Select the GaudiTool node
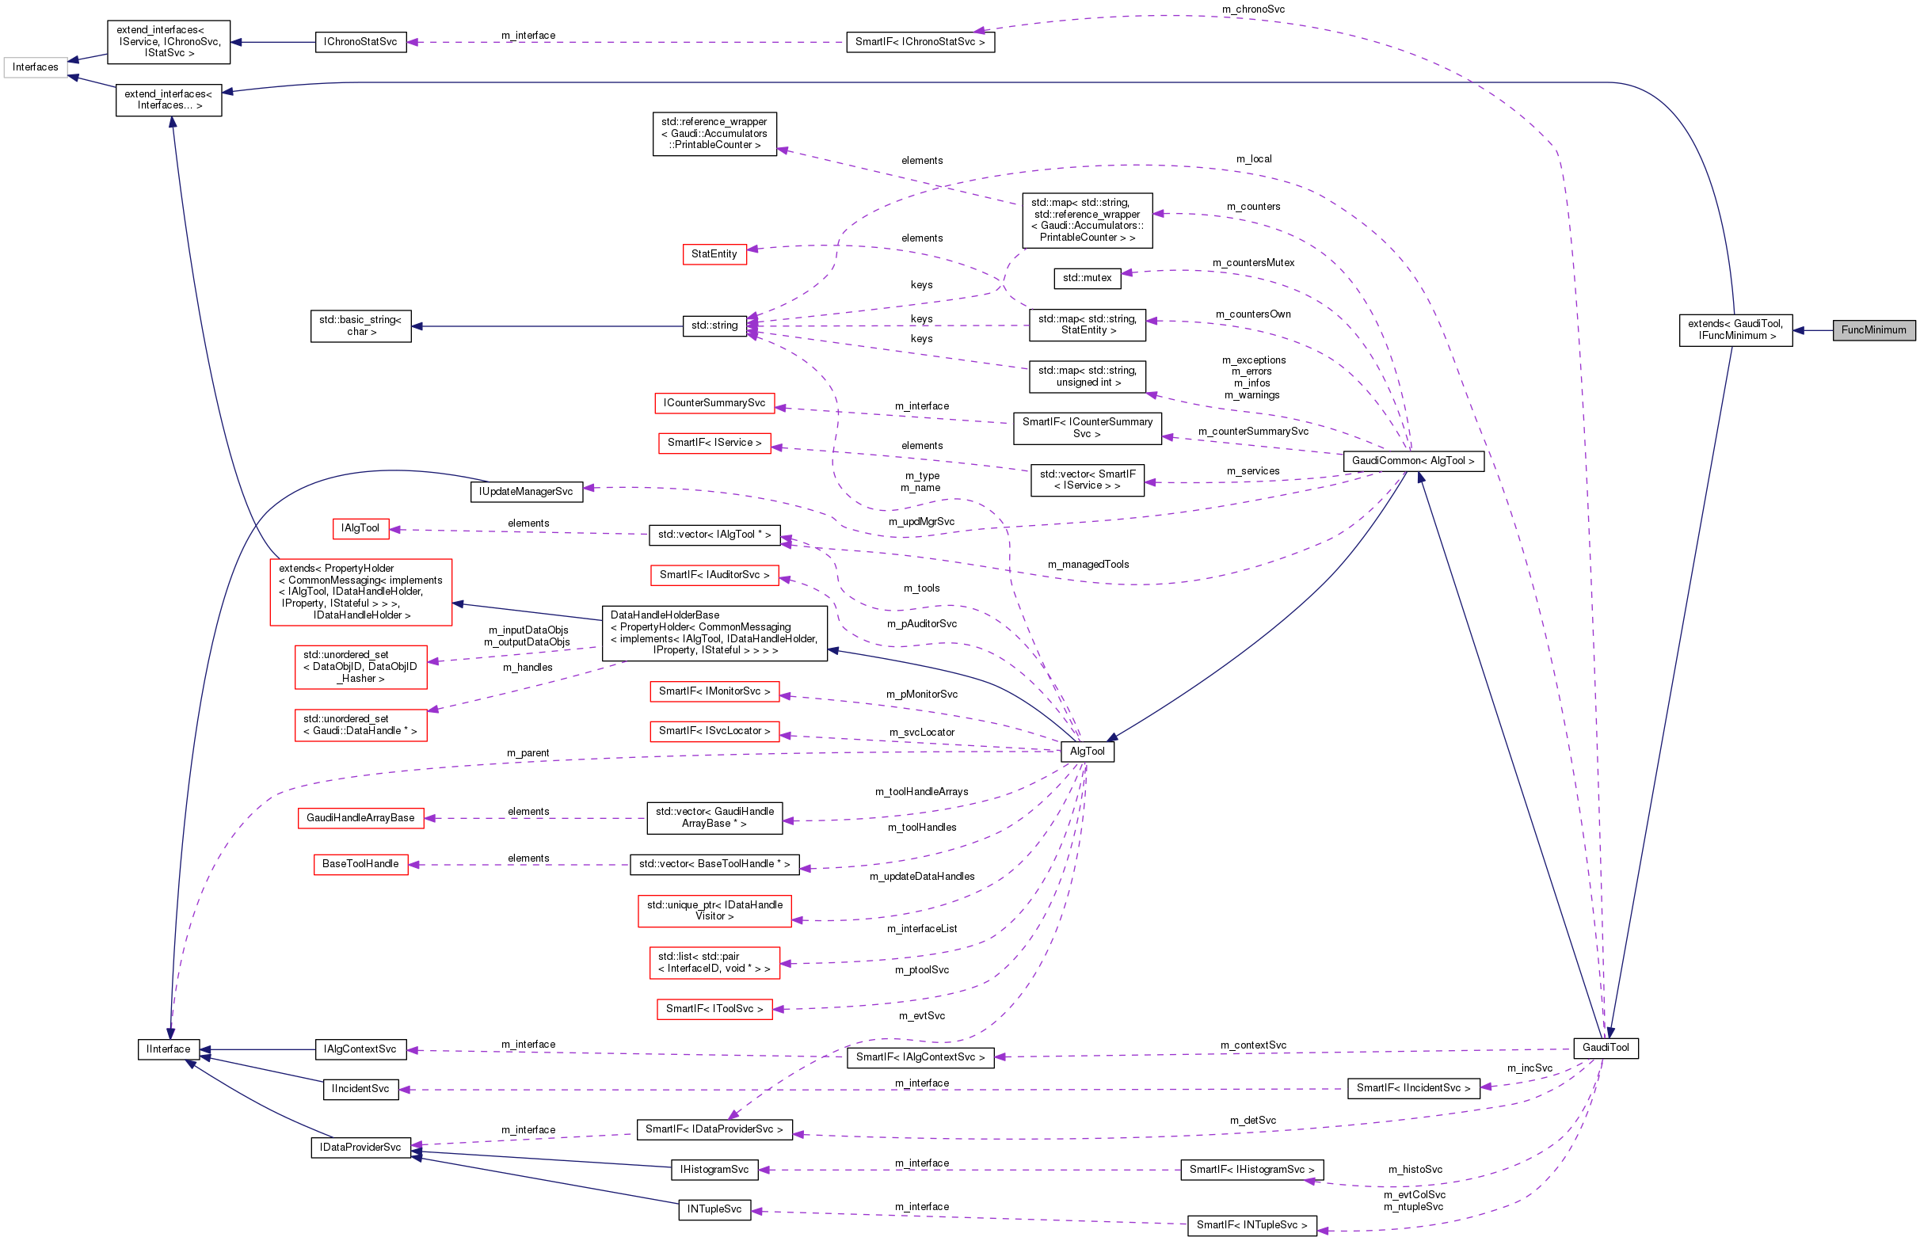Viewport: 1920px width, 1241px height. 1606,1048
